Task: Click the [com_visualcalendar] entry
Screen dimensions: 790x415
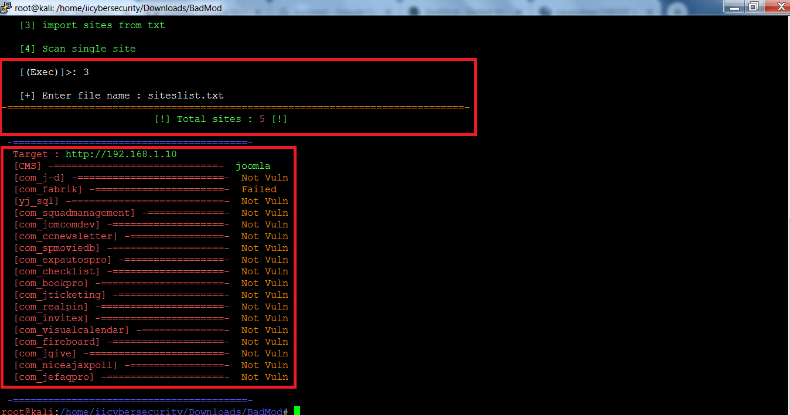Action: [71, 330]
